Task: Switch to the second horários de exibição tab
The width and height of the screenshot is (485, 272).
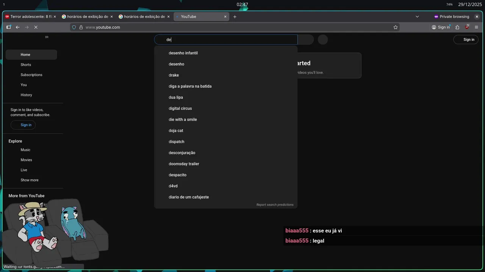Action: click(x=145, y=17)
